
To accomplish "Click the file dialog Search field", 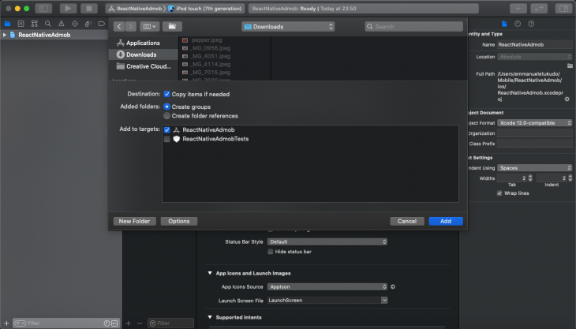I will 414,27.
